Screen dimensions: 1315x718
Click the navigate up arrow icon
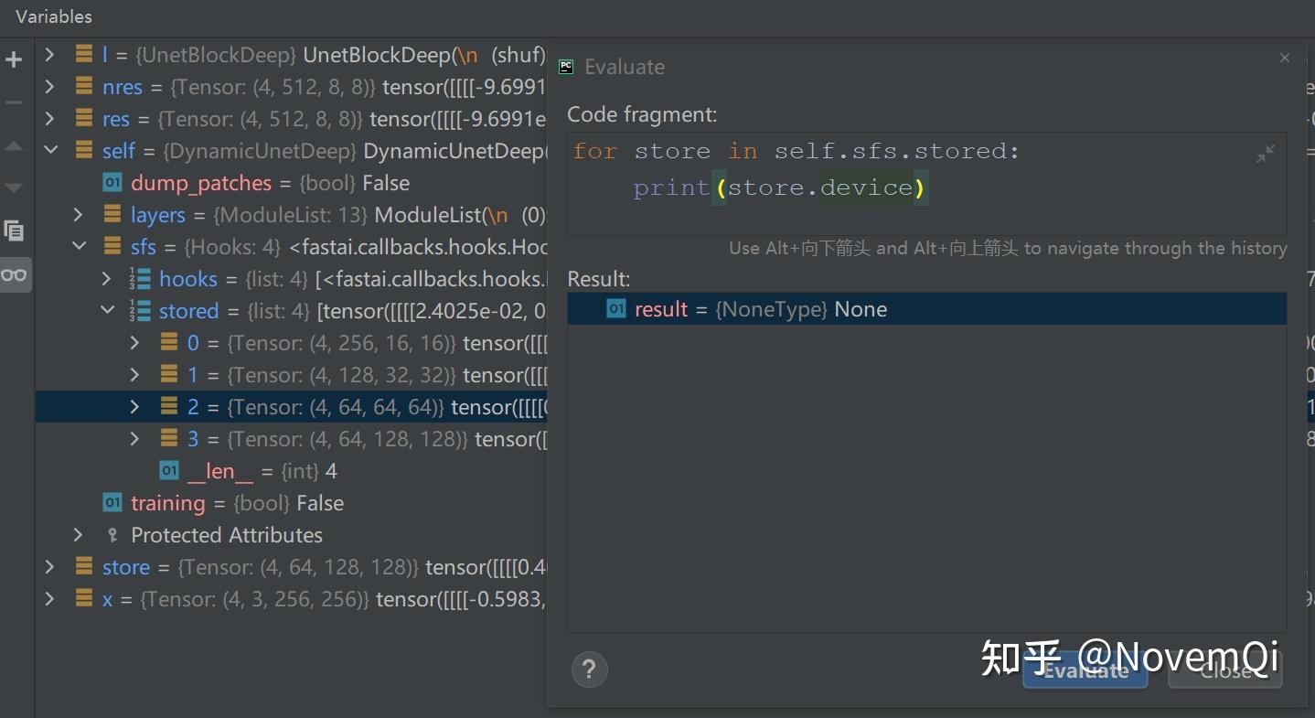[x=14, y=147]
